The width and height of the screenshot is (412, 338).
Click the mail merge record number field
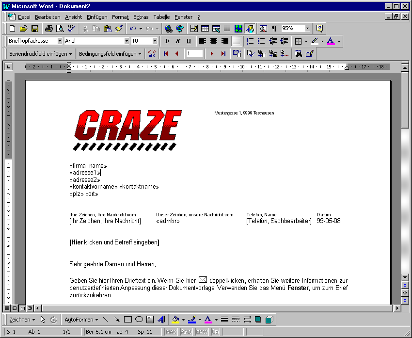tap(194, 54)
